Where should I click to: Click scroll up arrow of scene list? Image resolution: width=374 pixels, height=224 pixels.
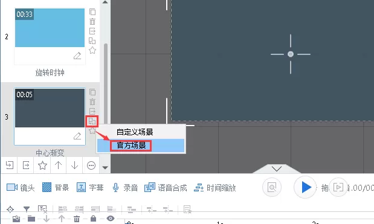pyautogui.click(x=105, y=2)
